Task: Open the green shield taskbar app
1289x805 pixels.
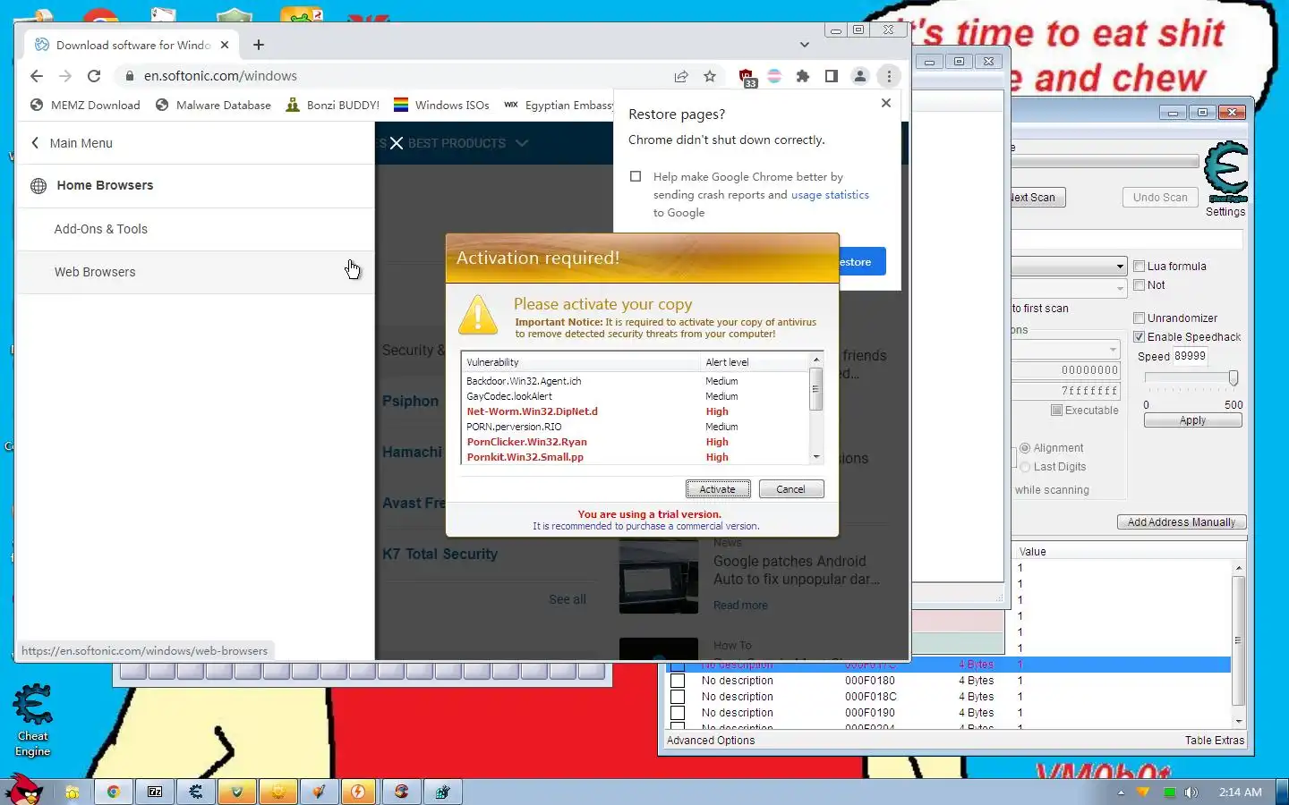Action: [x=237, y=792]
